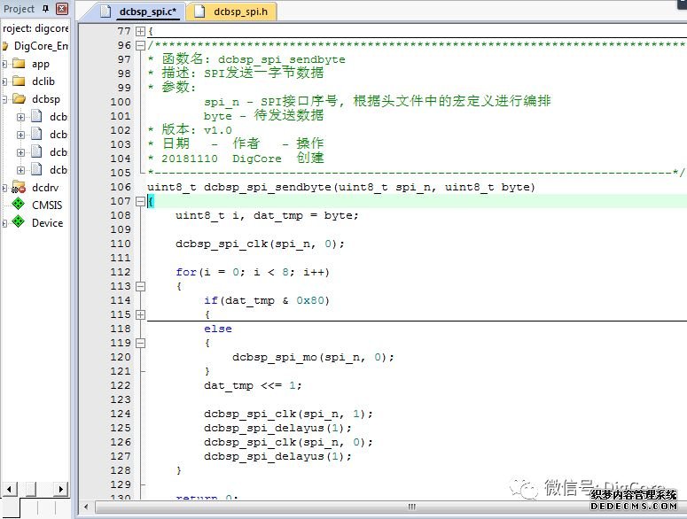Click the editor horizontal scrollbar thumb

click(411, 507)
